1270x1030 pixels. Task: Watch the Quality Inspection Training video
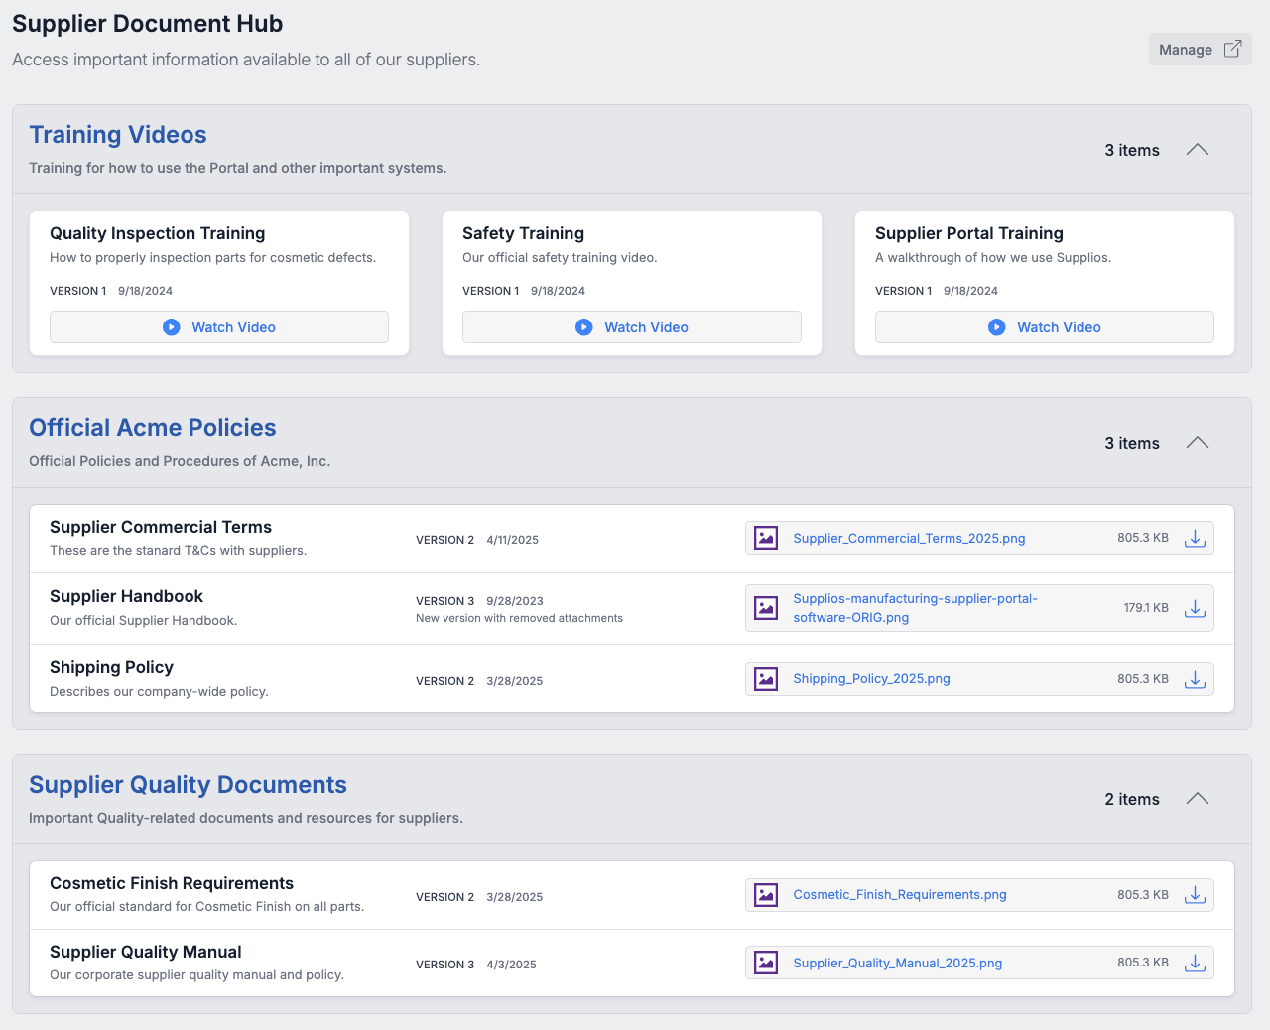pyautogui.click(x=218, y=326)
